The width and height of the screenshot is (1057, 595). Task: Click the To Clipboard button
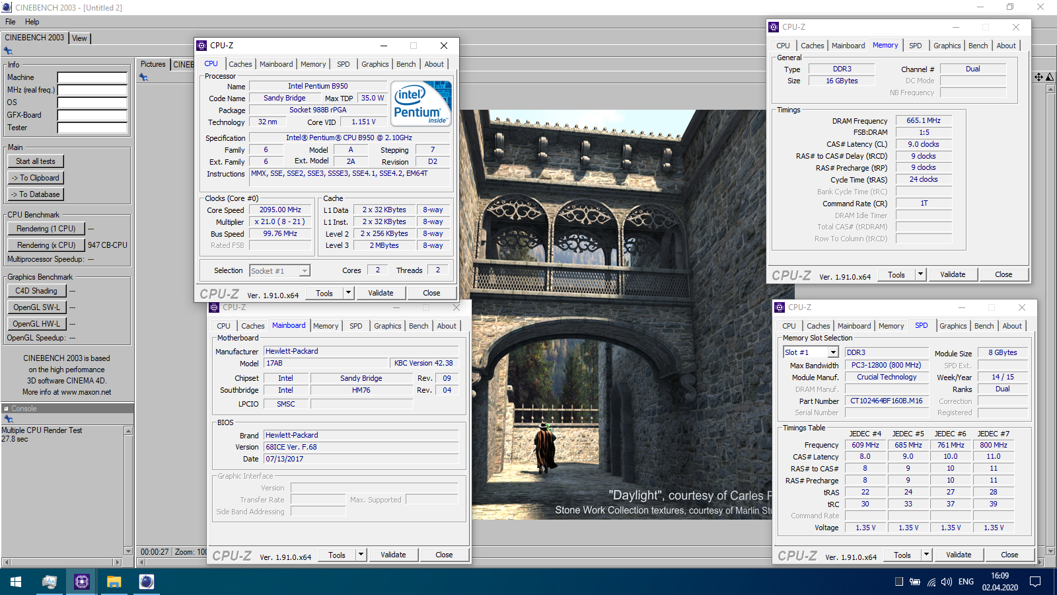pyautogui.click(x=36, y=178)
